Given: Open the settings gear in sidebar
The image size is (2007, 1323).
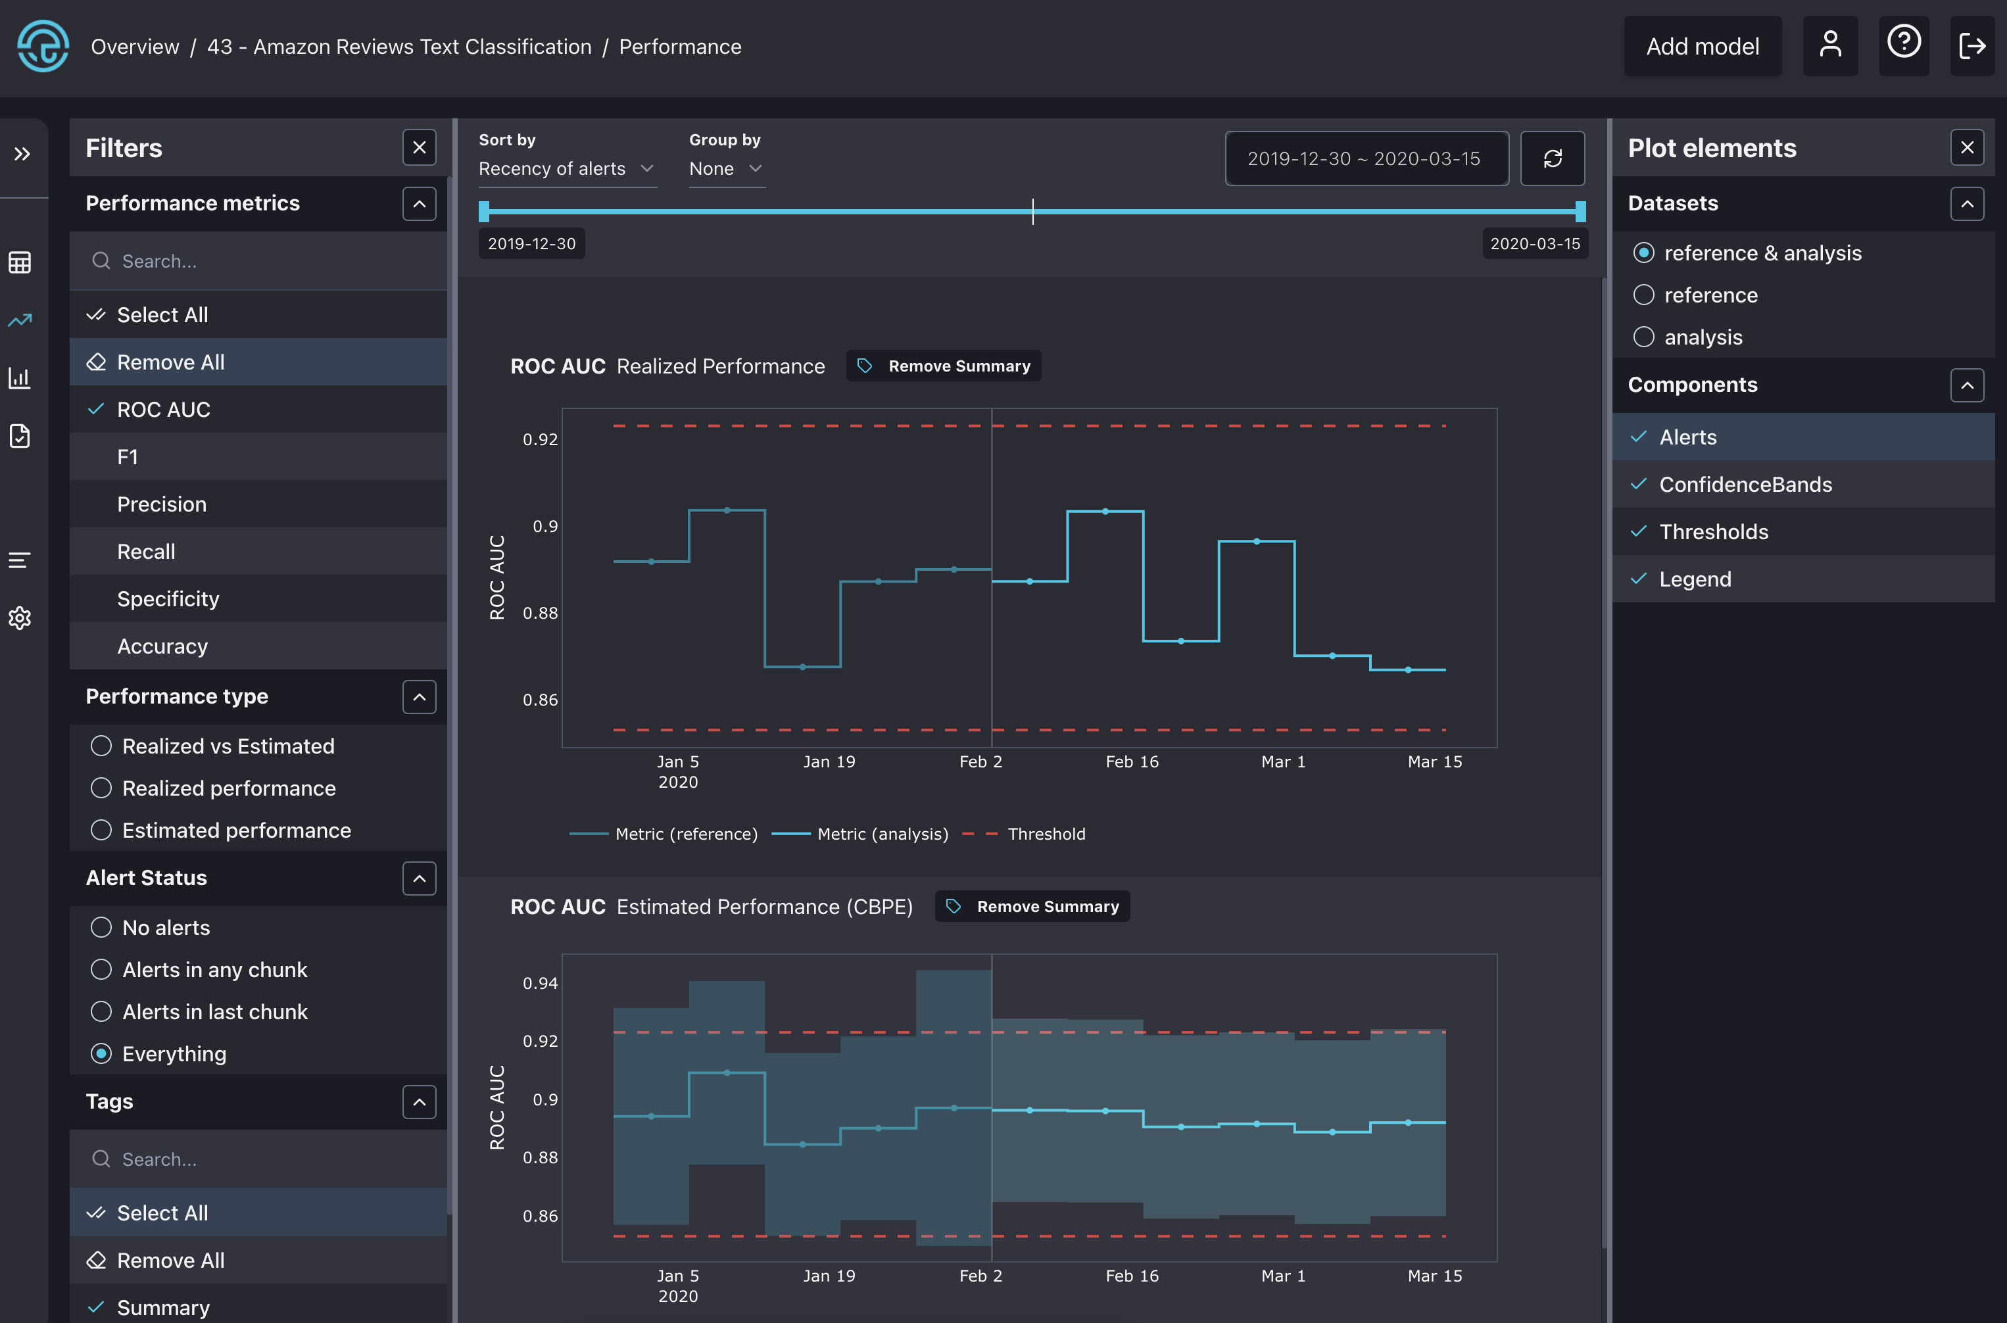Looking at the screenshot, I should pos(20,619).
